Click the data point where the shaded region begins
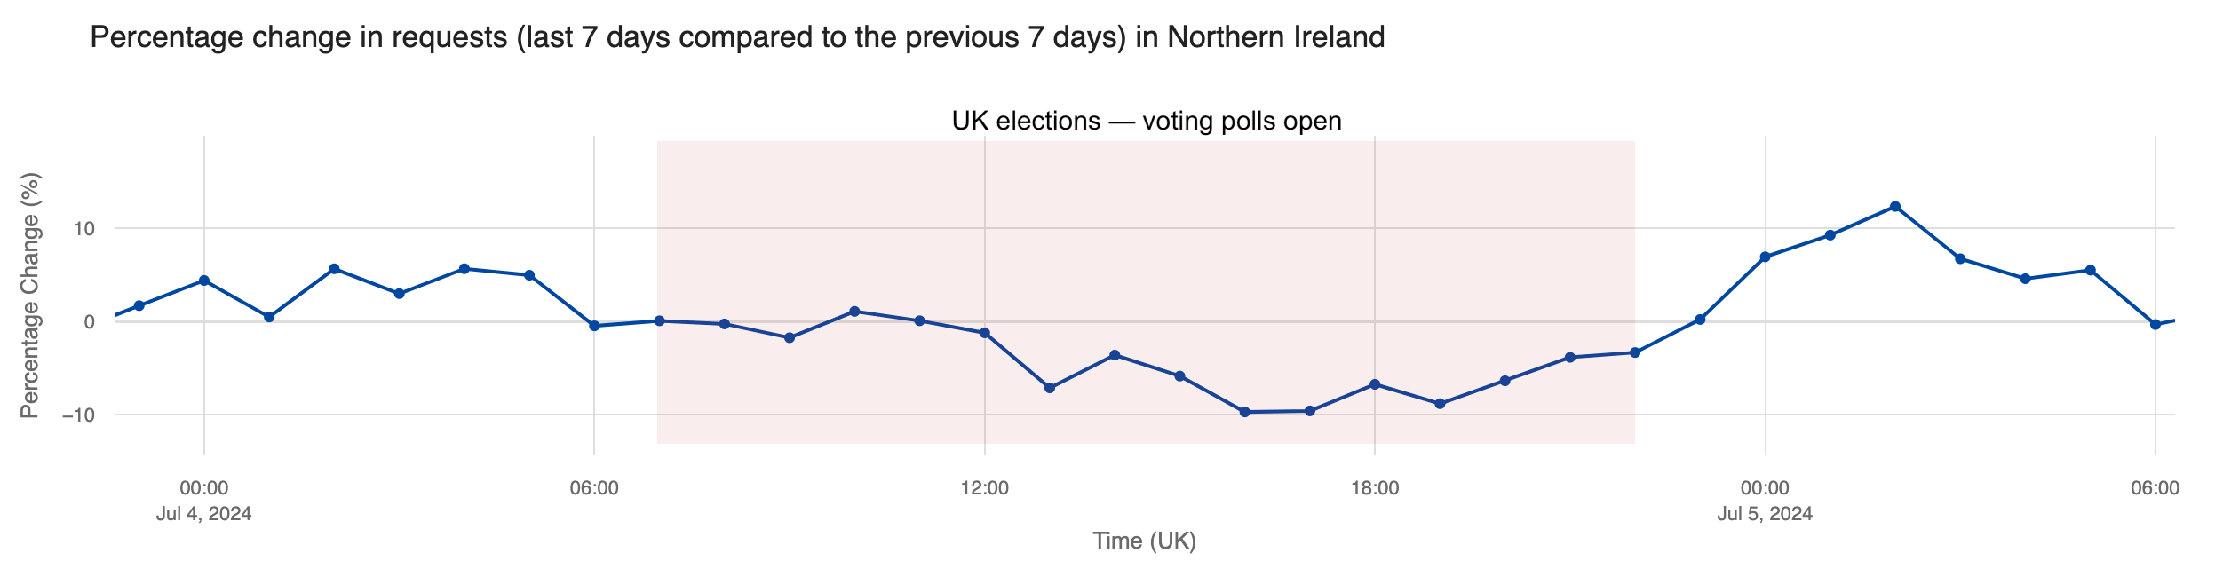The height and width of the screenshot is (561, 2215). point(659,320)
